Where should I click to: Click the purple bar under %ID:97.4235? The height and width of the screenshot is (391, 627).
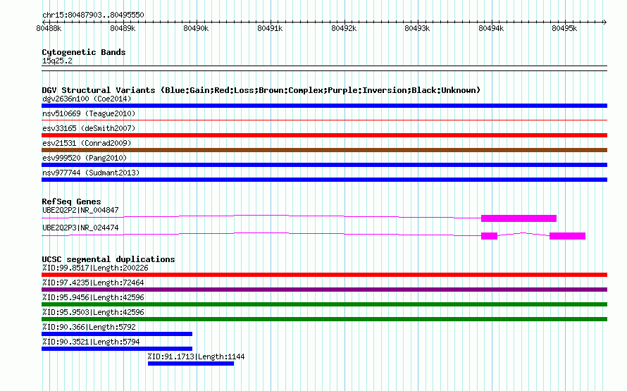pyautogui.click(x=324, y=290)
